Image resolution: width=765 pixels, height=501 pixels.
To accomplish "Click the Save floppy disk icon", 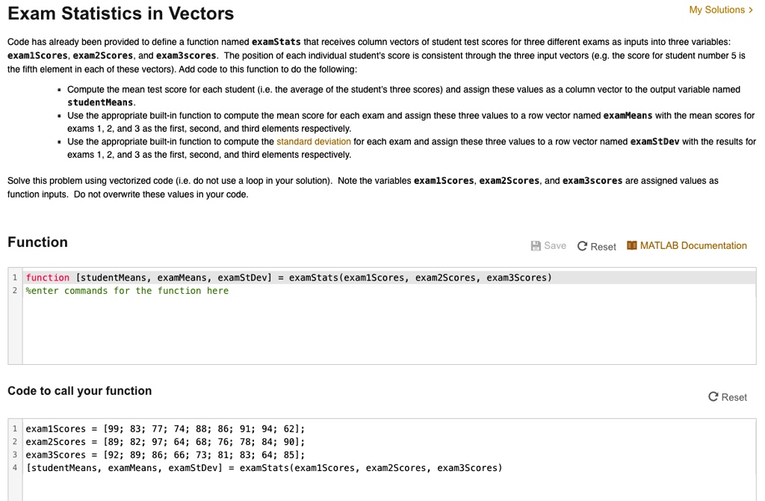I will [x=535, y=245].
